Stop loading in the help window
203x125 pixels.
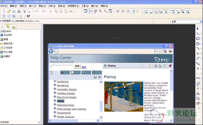[160, 51]
